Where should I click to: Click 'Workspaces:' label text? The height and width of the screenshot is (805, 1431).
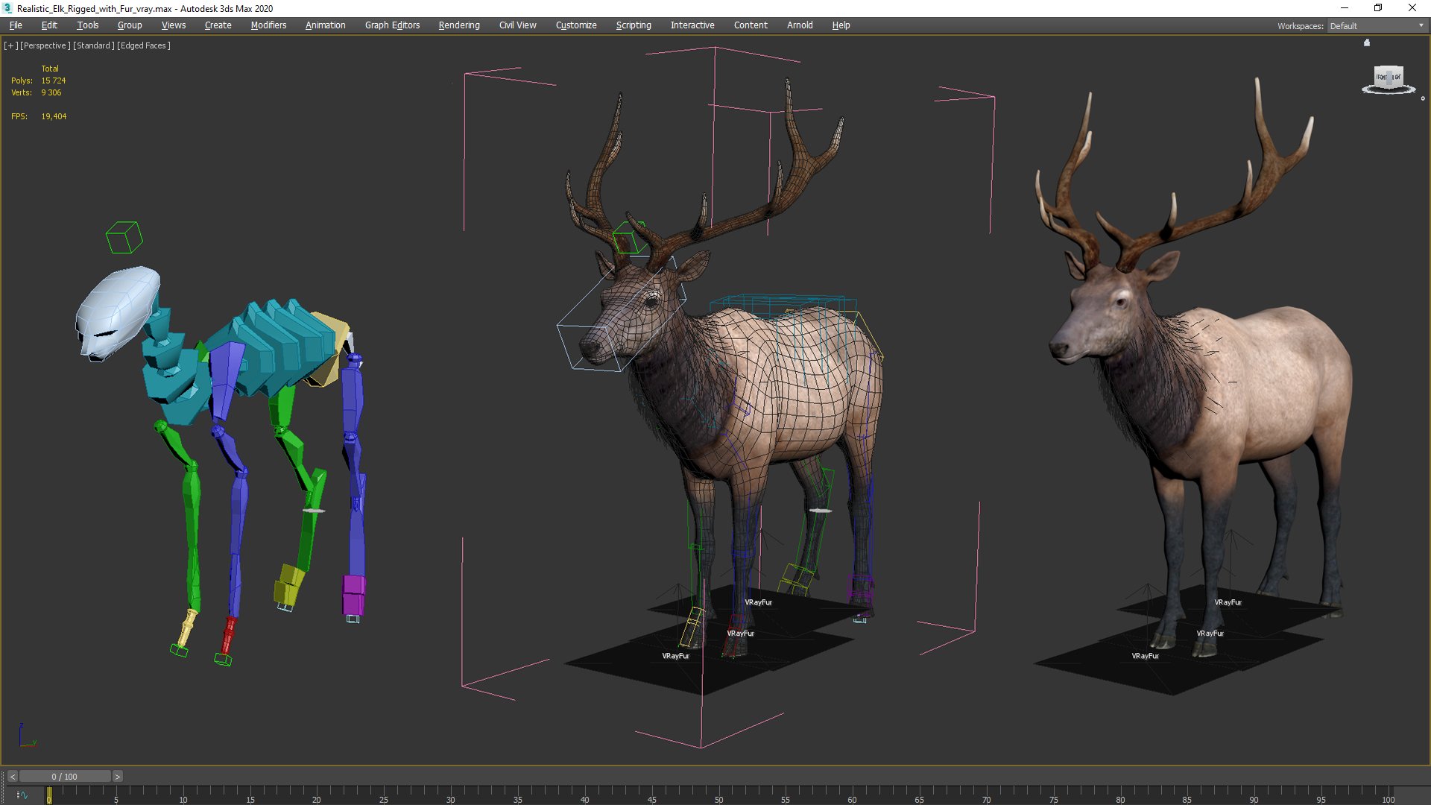(1301, 26)
